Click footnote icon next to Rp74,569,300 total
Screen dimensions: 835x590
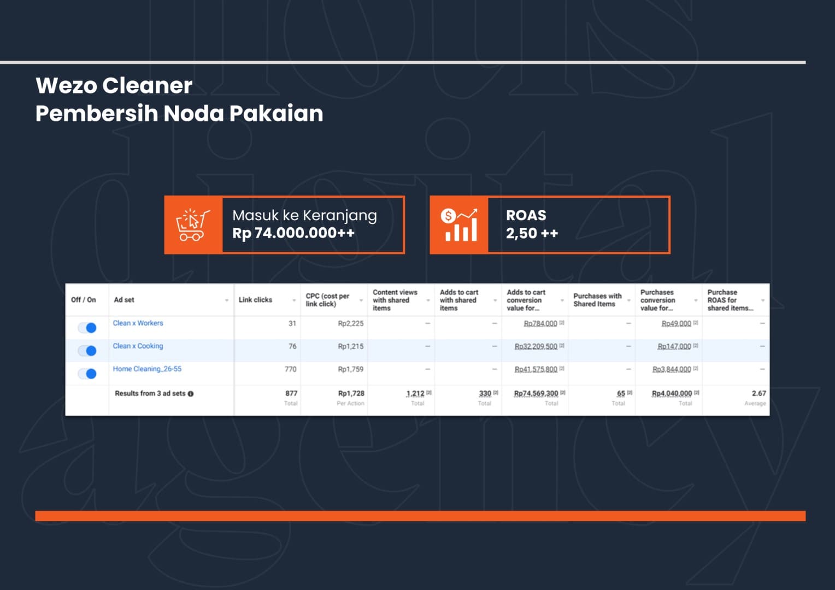tap(563, 393)
